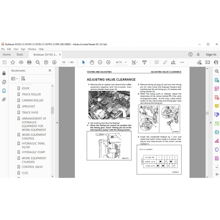Click the bookmarks scroll down arrow

52,176
